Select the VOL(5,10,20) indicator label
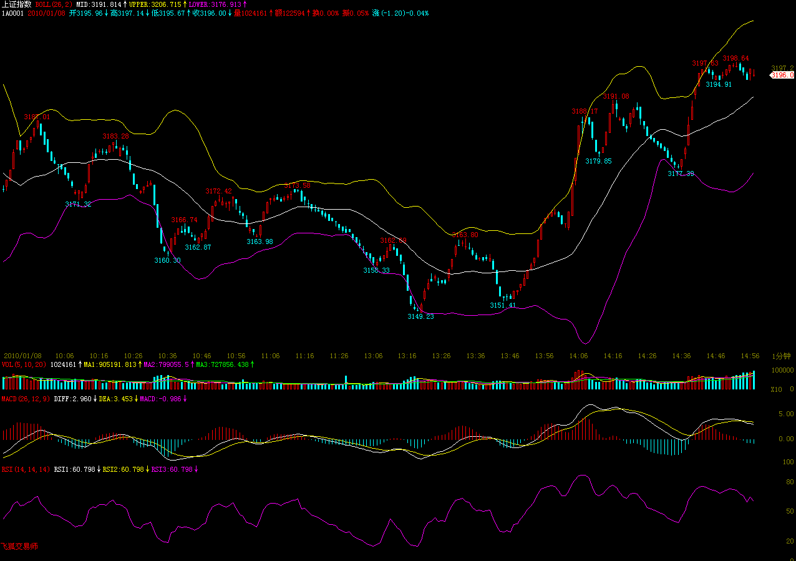The height and width of the screenshot is (561, 796). (x=24, y=364)
